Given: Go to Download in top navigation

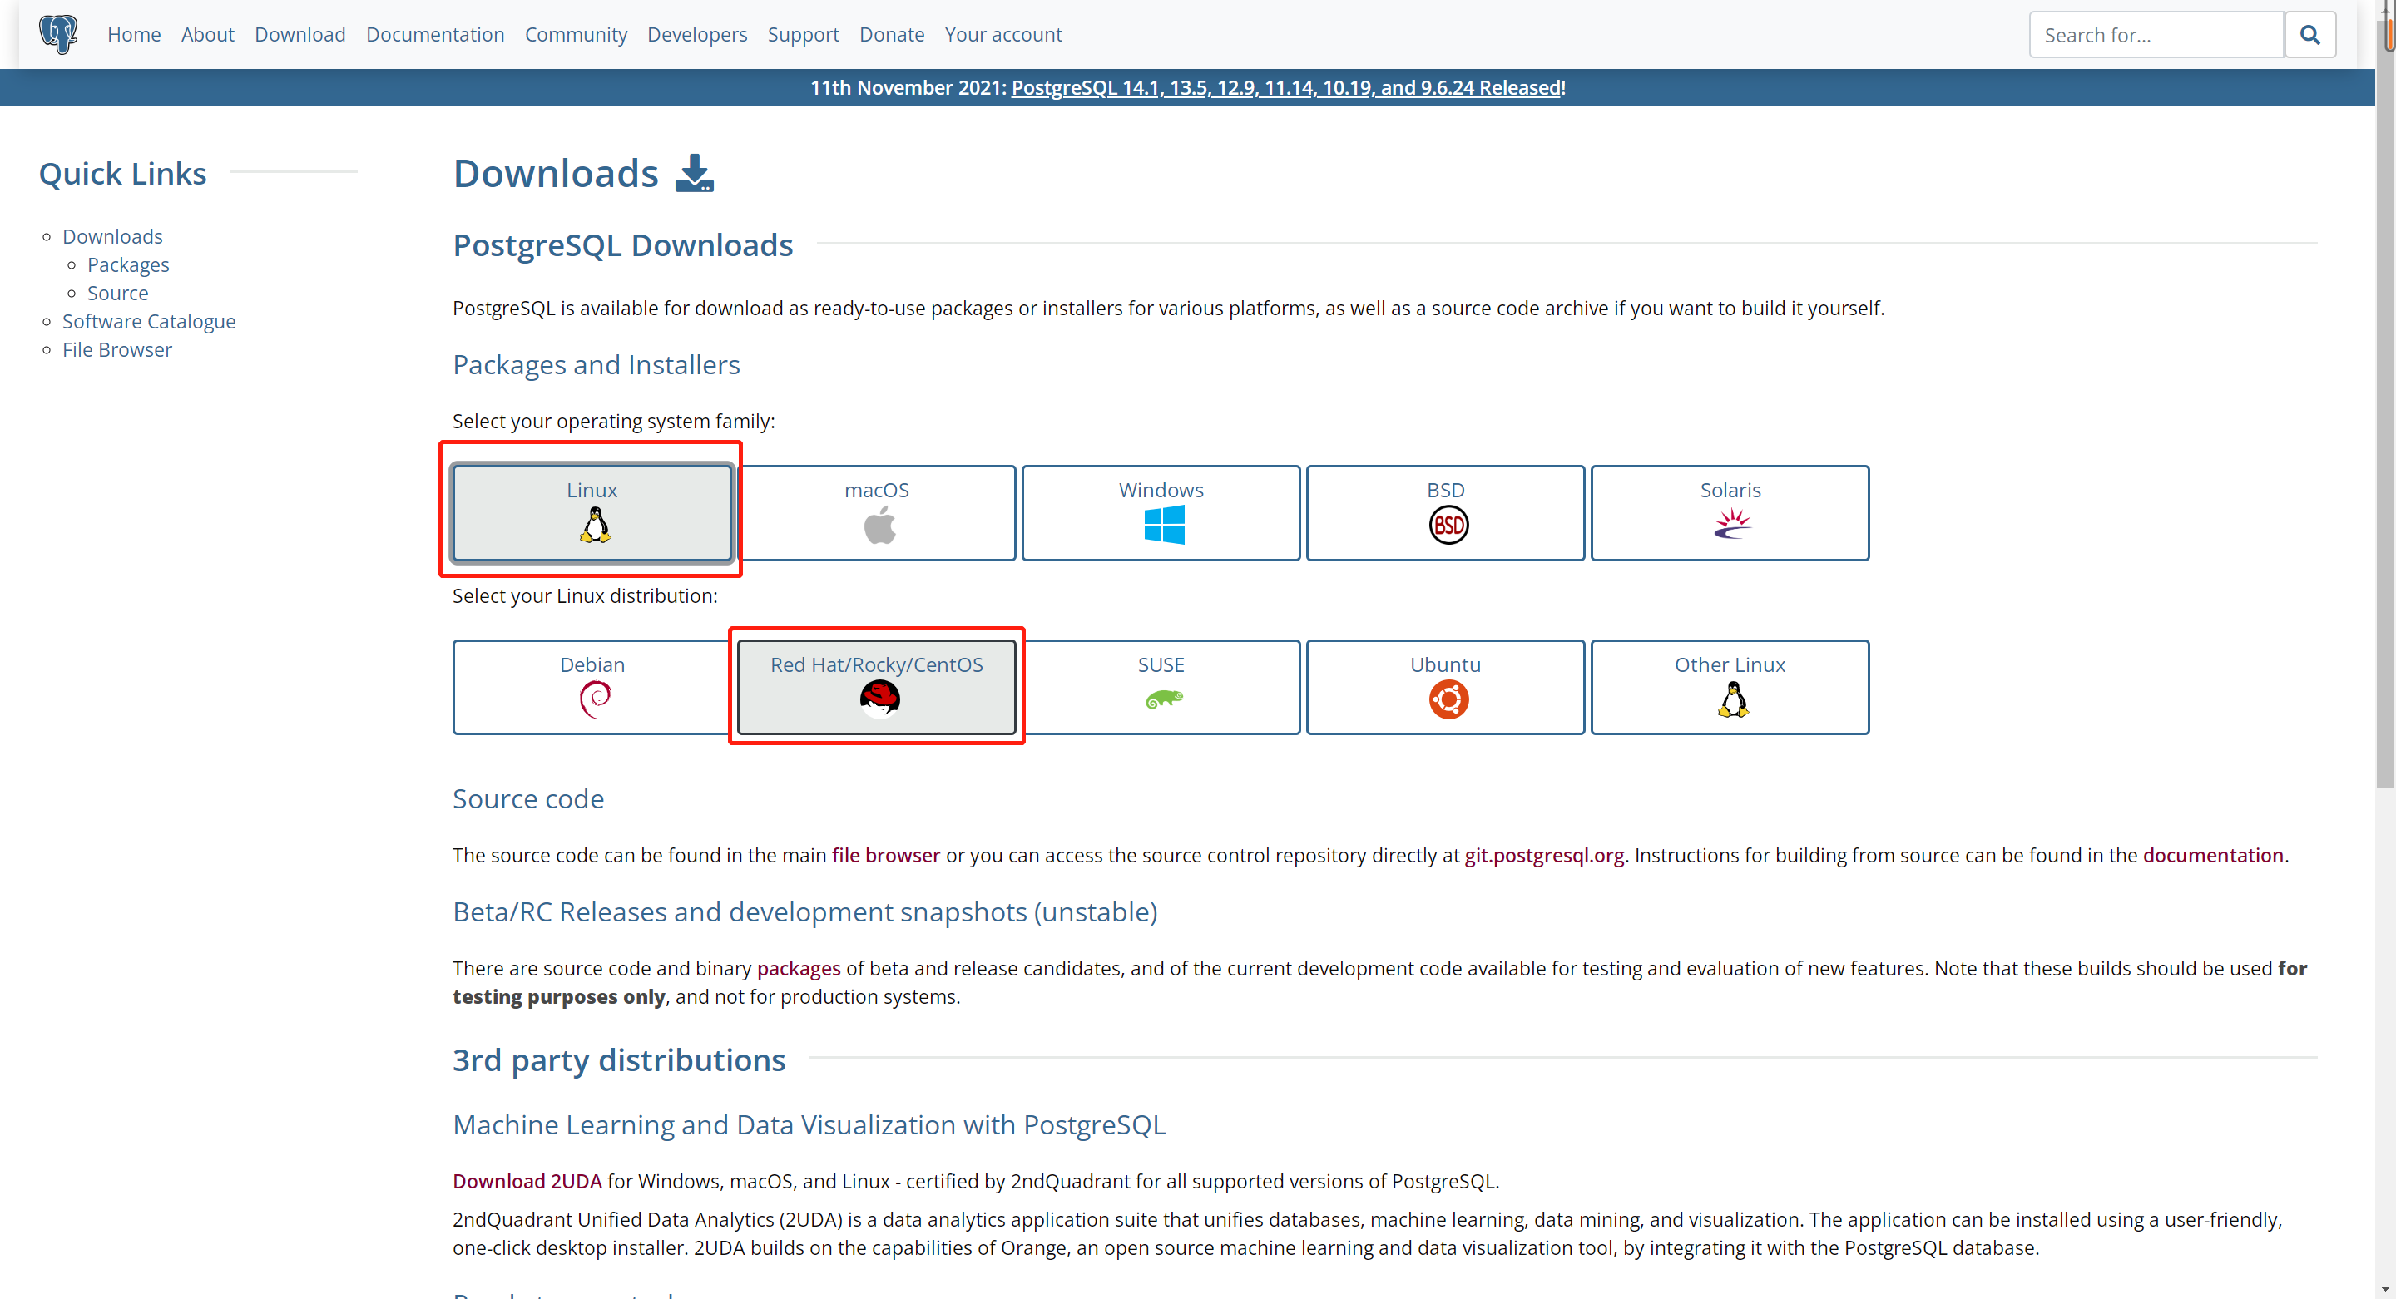Looking at the screenshot, I should [299, 34].
